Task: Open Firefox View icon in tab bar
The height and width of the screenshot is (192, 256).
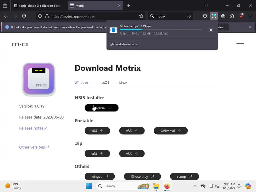Action: (x=5, y=5)
